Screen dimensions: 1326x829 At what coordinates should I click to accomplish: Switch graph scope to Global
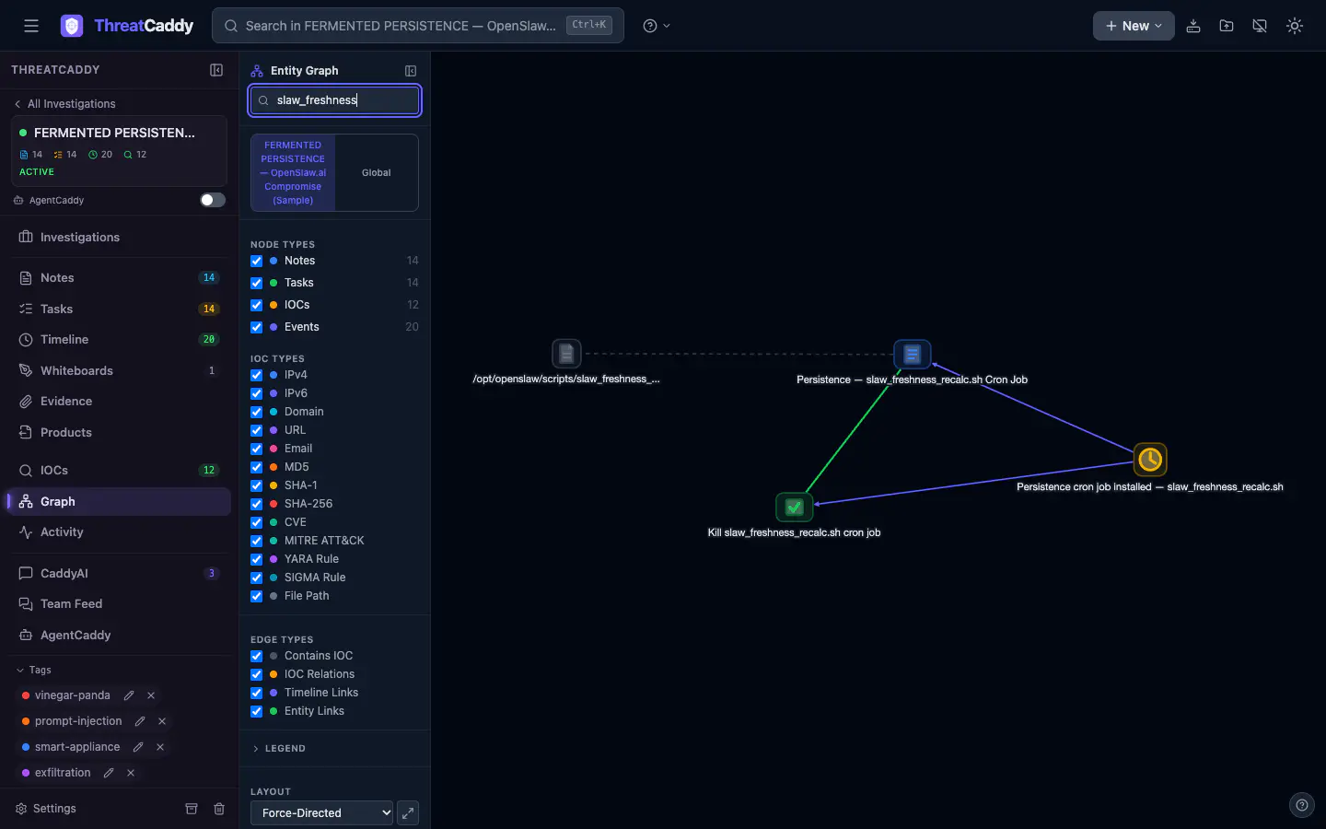coord(377,173)
